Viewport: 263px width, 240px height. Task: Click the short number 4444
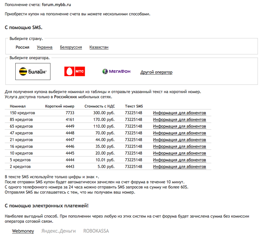click(x=70, y=160)
